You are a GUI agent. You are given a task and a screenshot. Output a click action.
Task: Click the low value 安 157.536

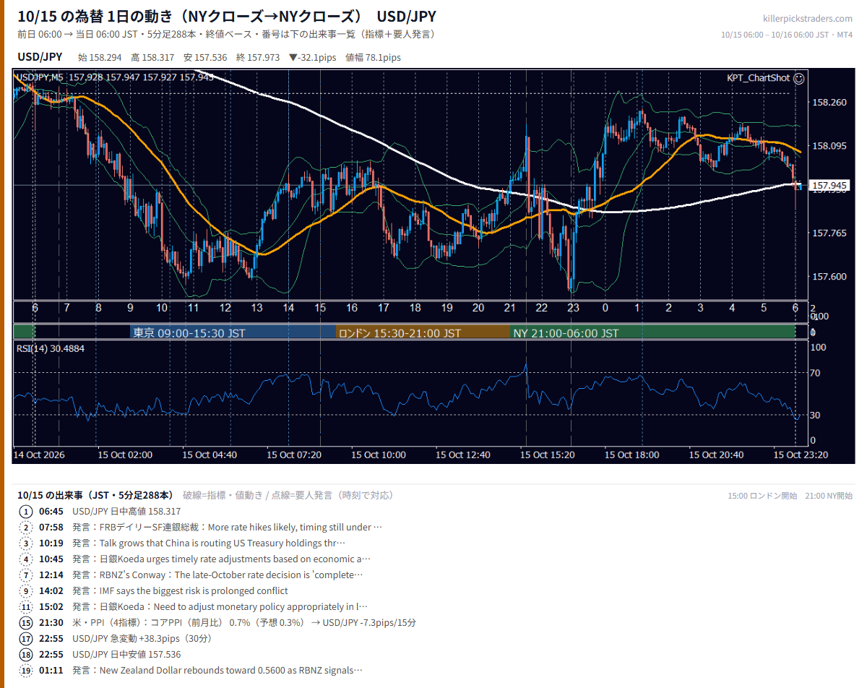[205, 57]
